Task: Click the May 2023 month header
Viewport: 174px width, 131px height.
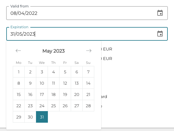Action: click(54, 51)
